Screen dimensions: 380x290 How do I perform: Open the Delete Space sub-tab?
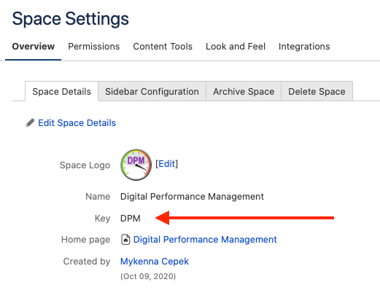(x=317, y=91)
